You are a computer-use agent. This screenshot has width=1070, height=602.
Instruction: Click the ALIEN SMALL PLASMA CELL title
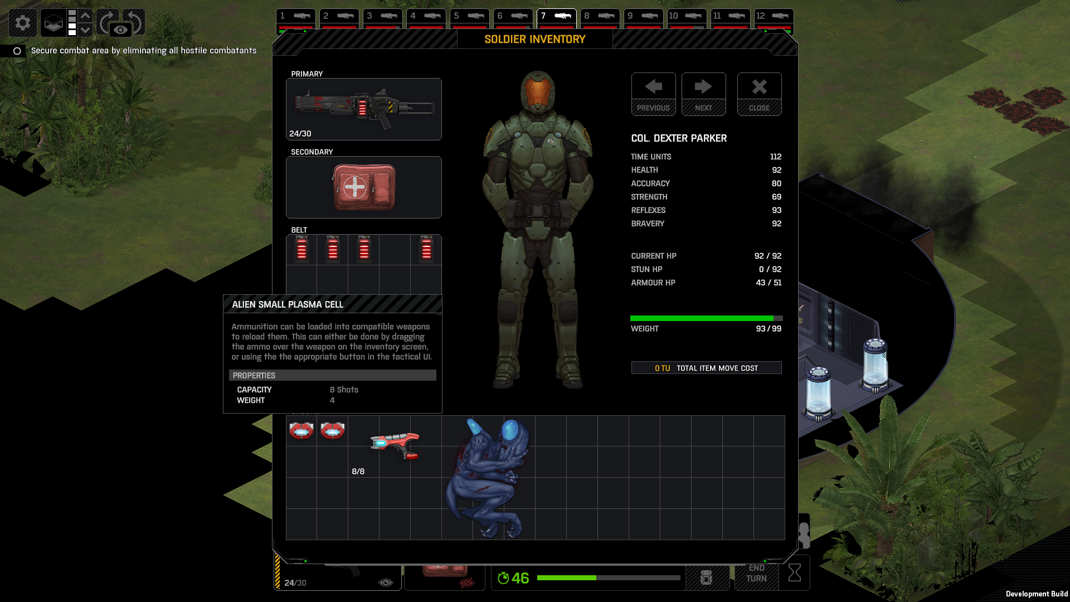[288, 304]
